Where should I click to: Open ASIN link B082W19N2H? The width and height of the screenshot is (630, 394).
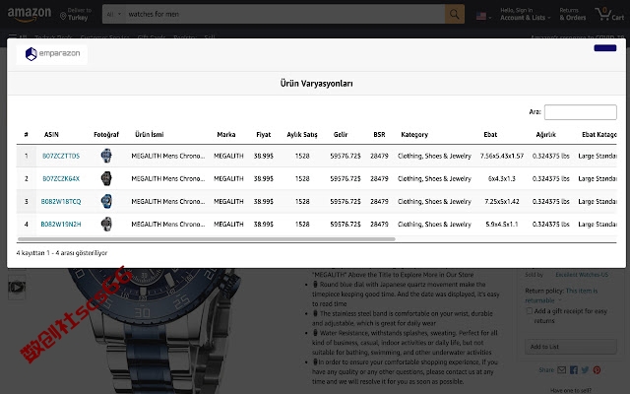[61, 225]
